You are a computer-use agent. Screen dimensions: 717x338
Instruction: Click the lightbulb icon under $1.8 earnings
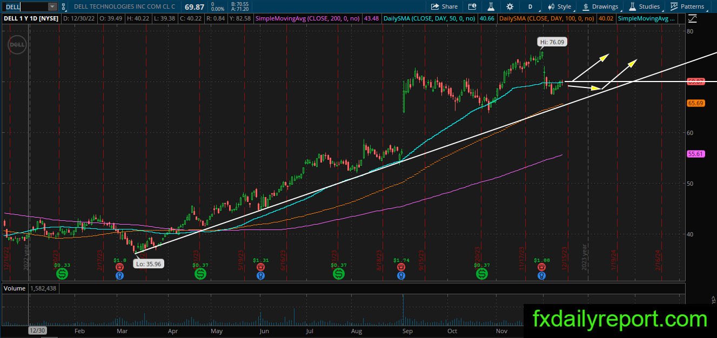coord(120,275)
